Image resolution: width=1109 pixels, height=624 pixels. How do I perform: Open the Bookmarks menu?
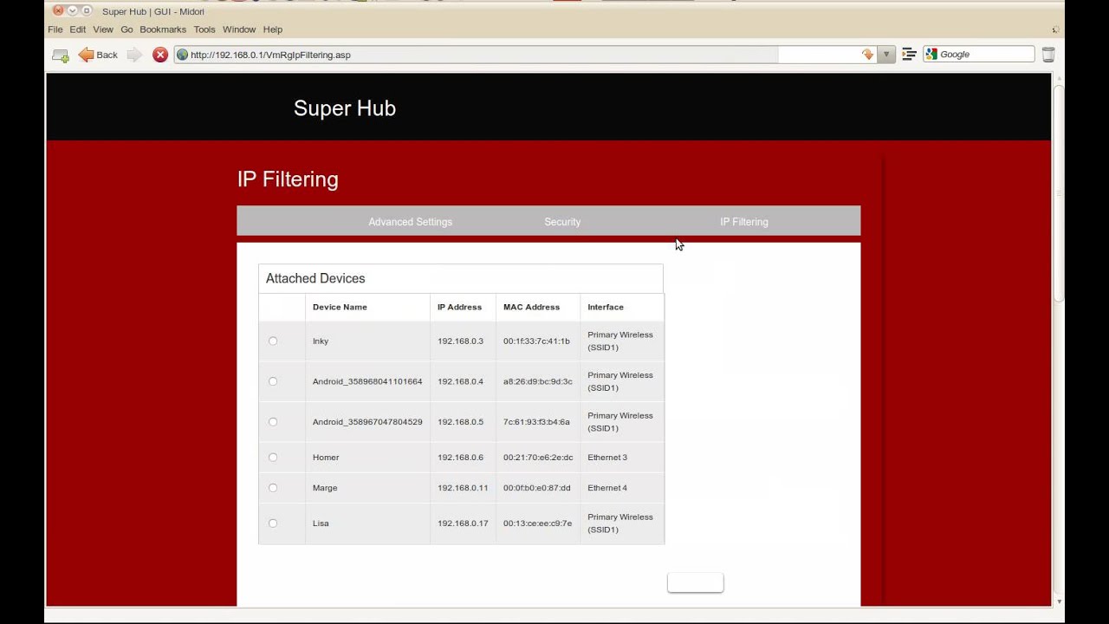pos(163,29)
